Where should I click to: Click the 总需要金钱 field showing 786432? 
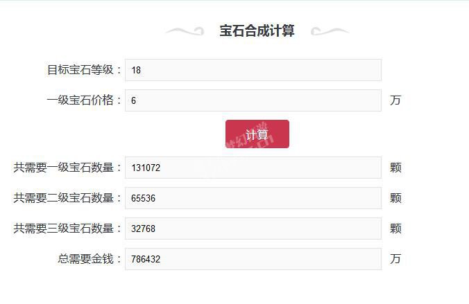coord(253,259)
